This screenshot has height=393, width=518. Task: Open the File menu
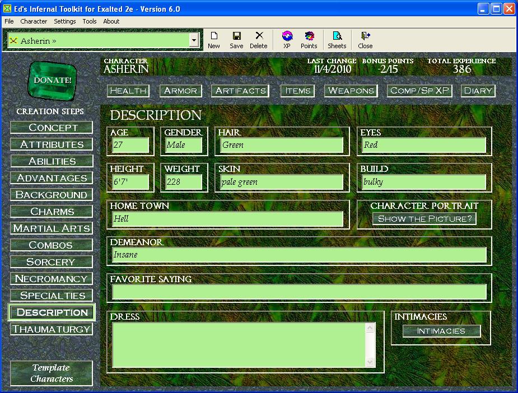9,21
